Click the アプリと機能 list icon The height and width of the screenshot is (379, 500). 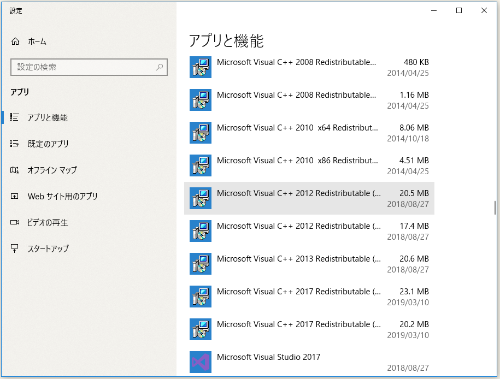14,117
